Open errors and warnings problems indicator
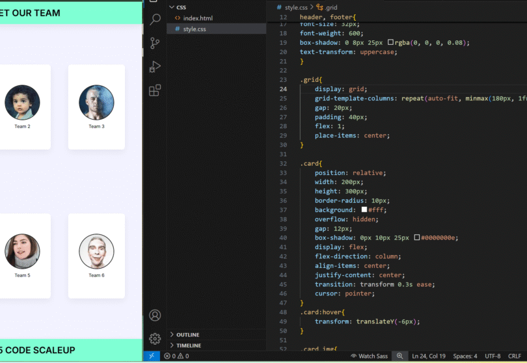 [176, 356]
